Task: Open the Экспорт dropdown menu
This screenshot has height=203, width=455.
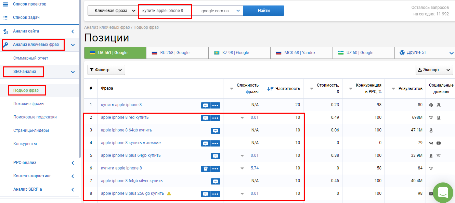Action: 434,70
